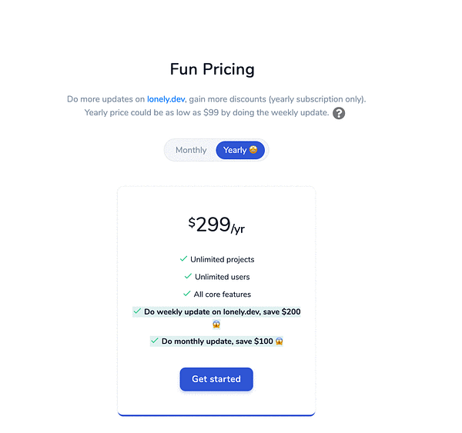Click checkmark beside monthly update offer
Image resolution: width=462 pixels, height=433 pixels.
(x=155, y=340)
